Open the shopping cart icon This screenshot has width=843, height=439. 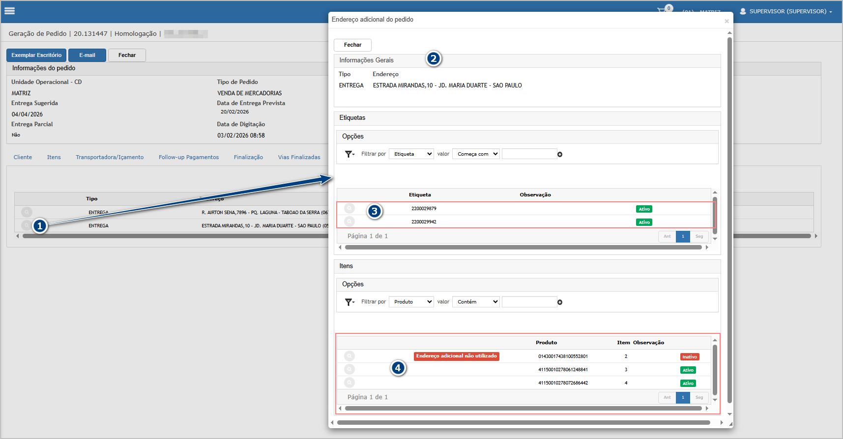coord(662,10)
